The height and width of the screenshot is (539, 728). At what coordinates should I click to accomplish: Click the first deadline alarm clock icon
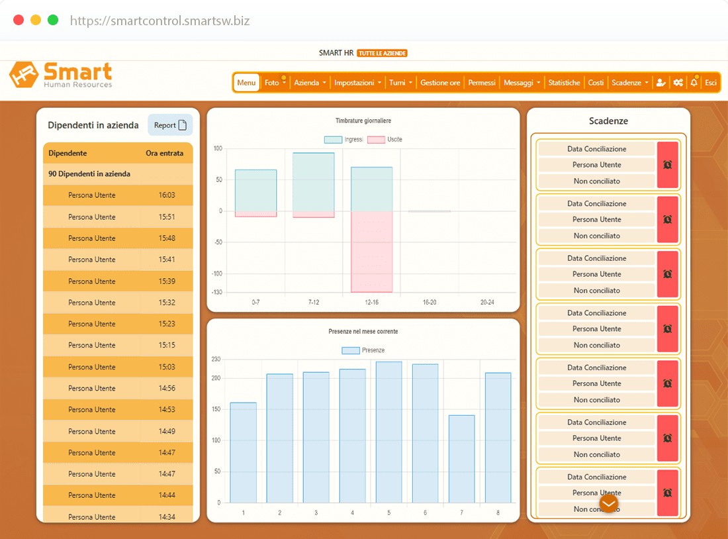pyautogui.click(x=667, y=165)
